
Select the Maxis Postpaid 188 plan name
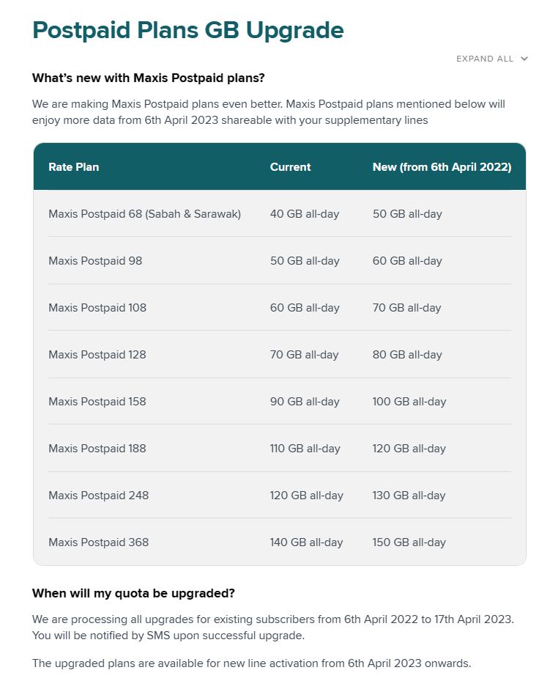pos(97,449)
